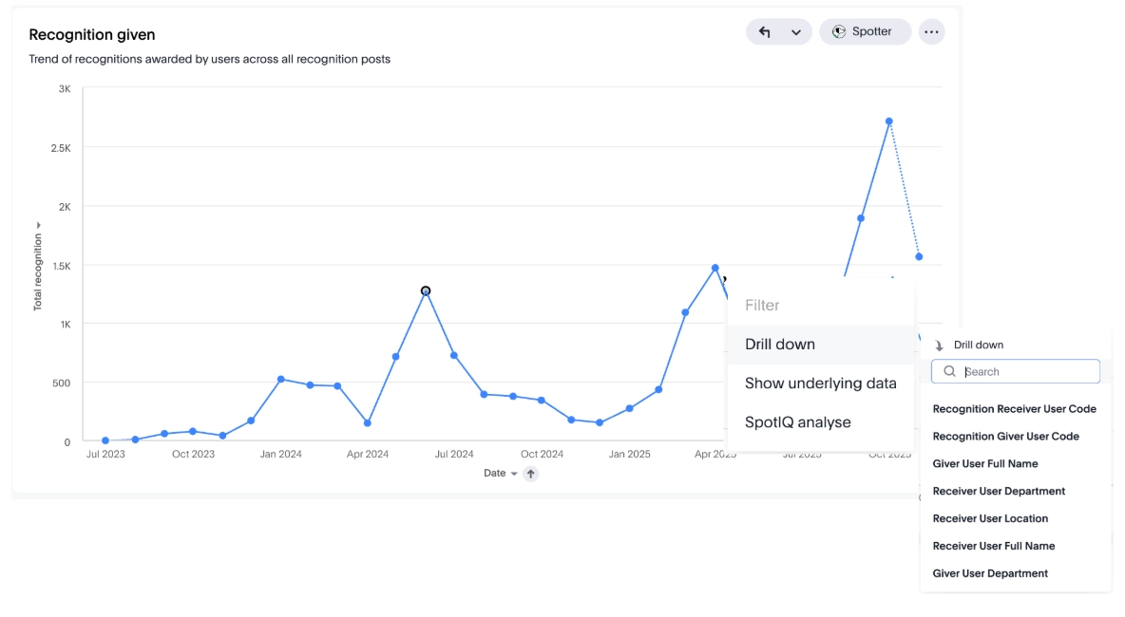Select Receiver User Location drill option

990,518
